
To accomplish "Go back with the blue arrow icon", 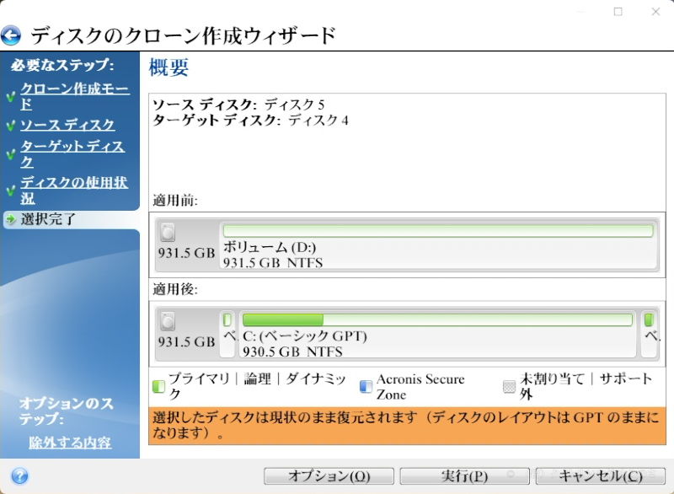I will click(x=11, y=35).
